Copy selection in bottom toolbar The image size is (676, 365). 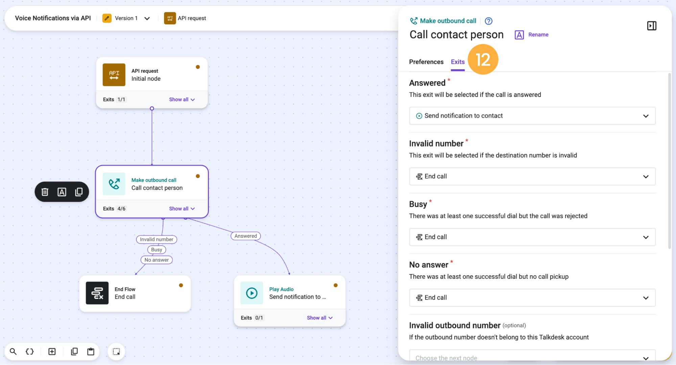click(74, 351)
